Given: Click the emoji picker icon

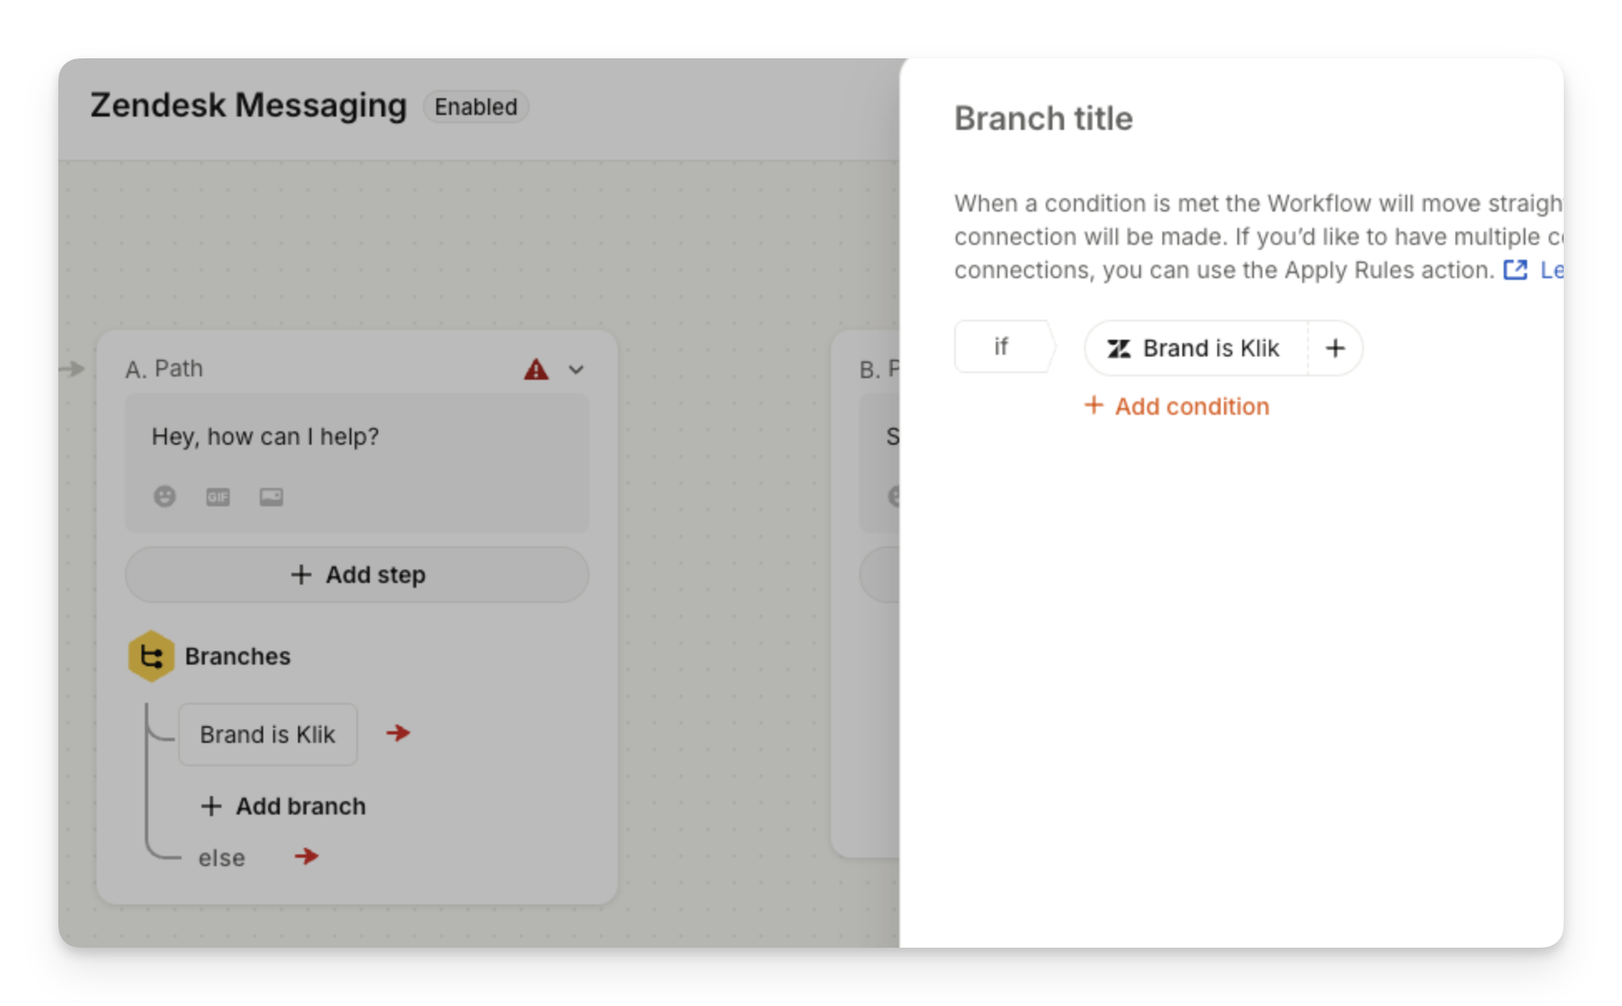Looking at the screenshot, I should pyautogui.click(x=165, y=496).
